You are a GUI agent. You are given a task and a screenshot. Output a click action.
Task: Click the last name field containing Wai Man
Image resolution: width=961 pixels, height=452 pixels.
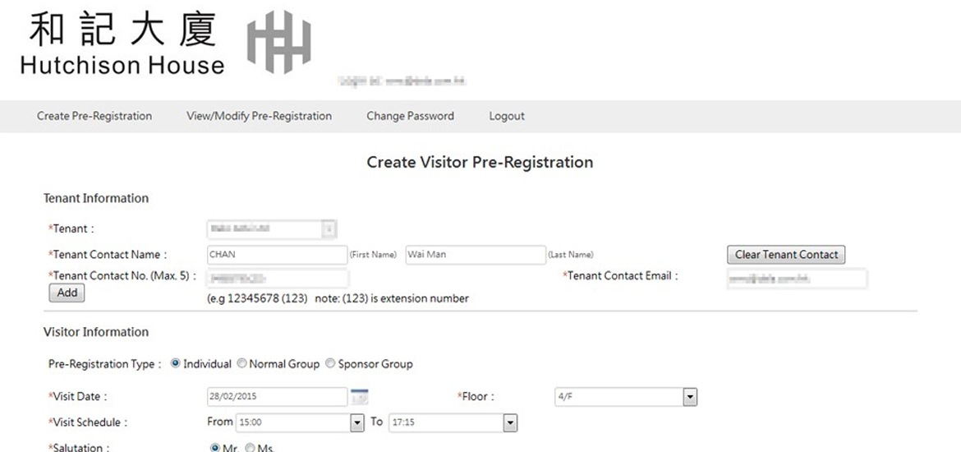pos(475,255)
